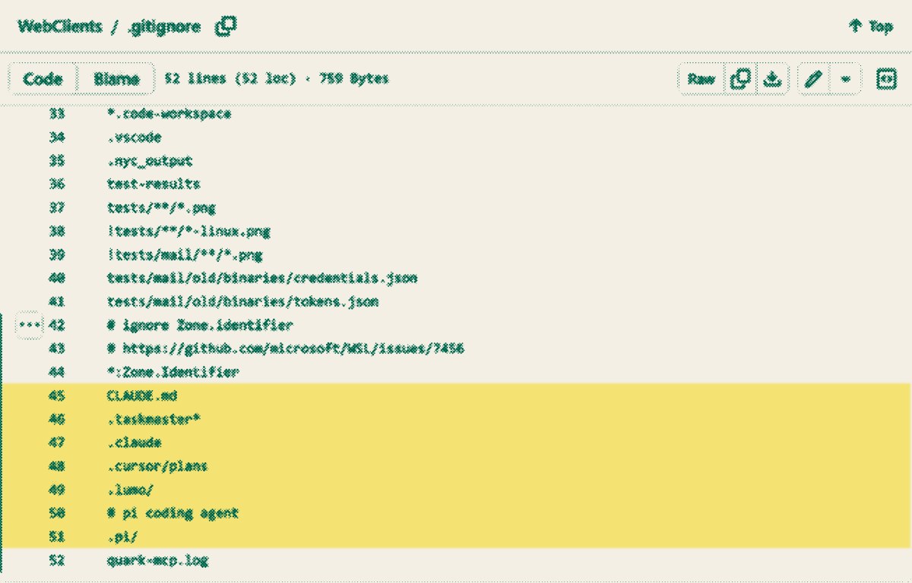The image size is (912, 583).
Task: Select line number 34
Action: coord(57,137)
